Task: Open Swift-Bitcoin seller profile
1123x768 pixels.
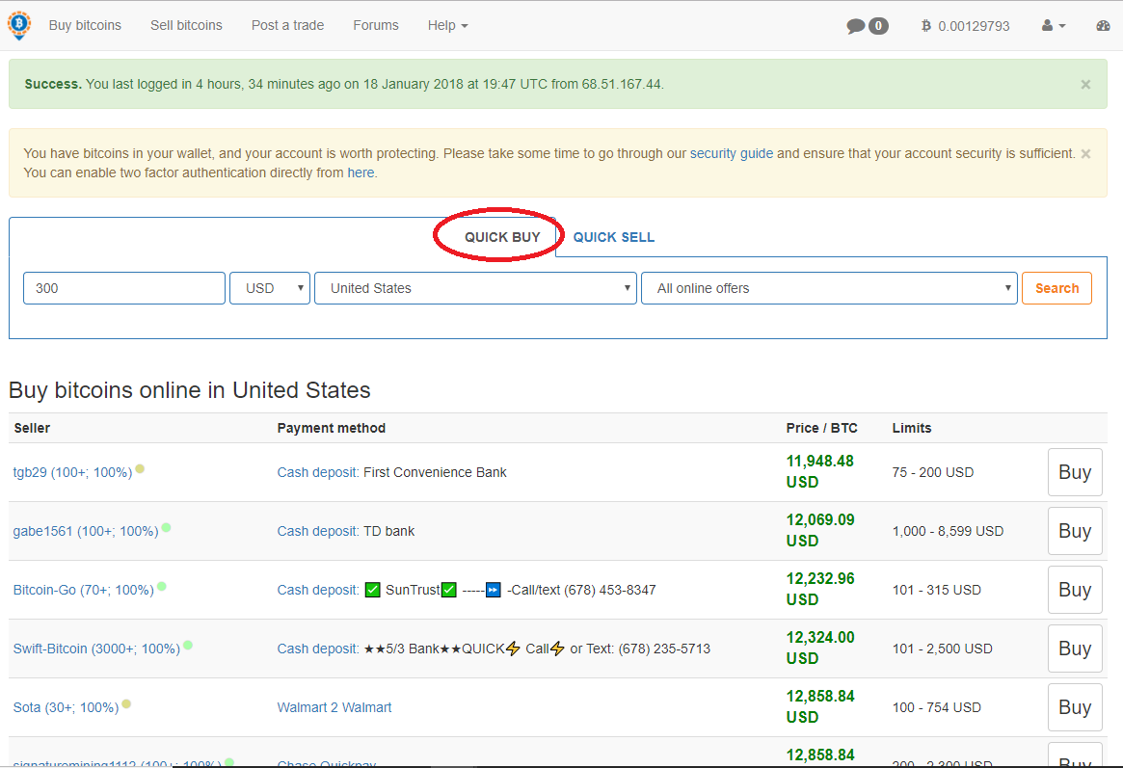Action: pos(96,649)
